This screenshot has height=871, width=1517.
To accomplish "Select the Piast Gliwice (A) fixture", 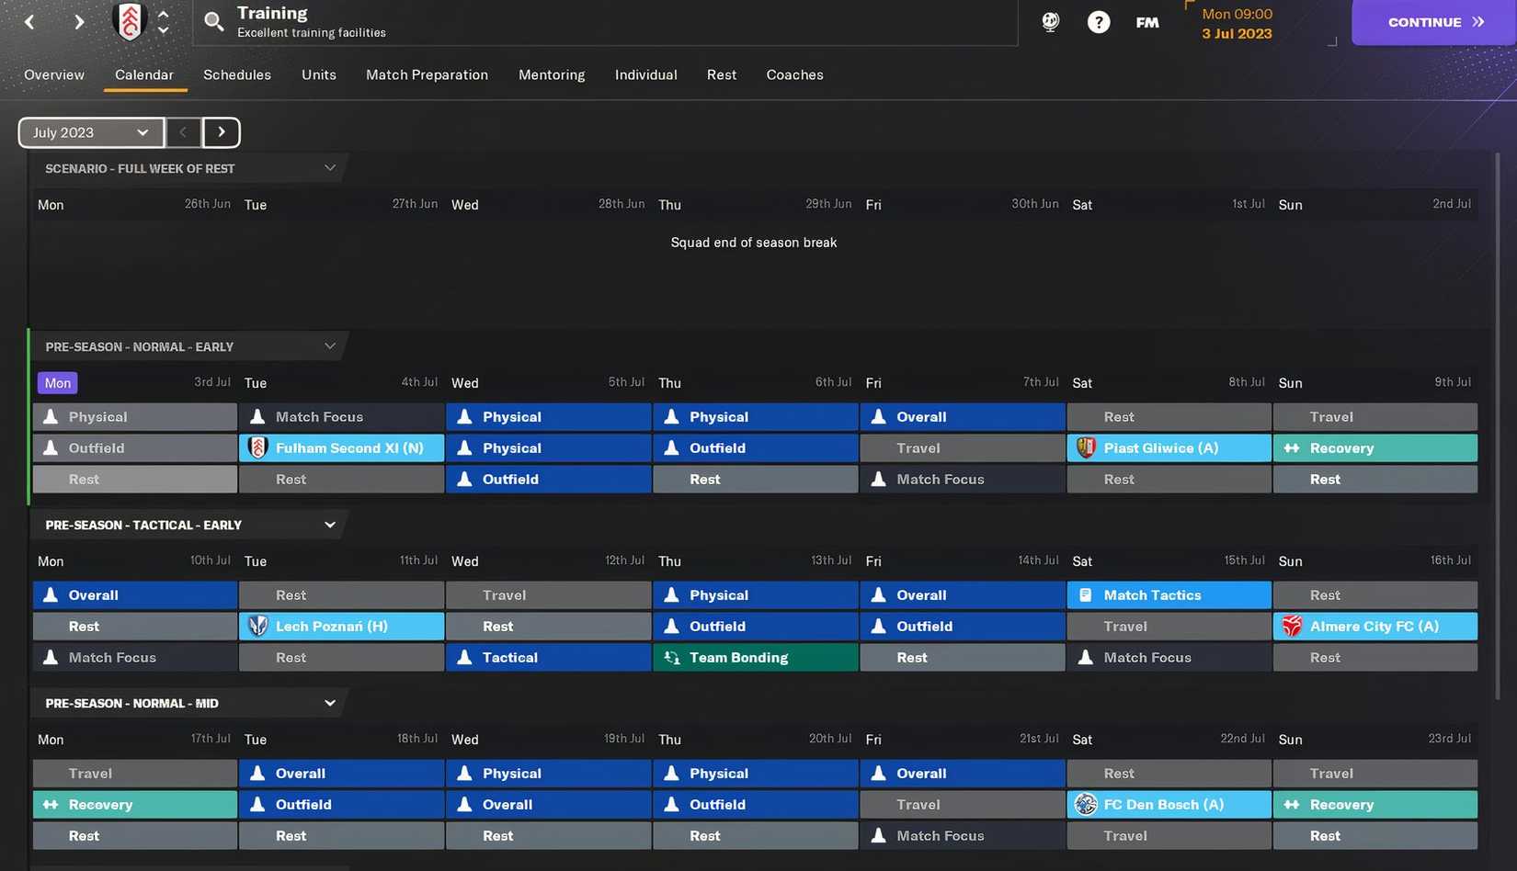I will (x=1169, y=448).
